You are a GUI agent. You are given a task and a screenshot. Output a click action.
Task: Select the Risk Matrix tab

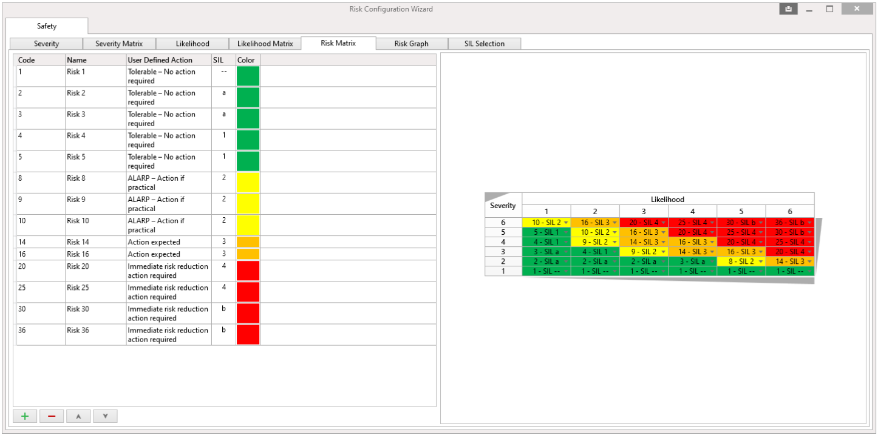pyautogui.click(x=338, y=43)
